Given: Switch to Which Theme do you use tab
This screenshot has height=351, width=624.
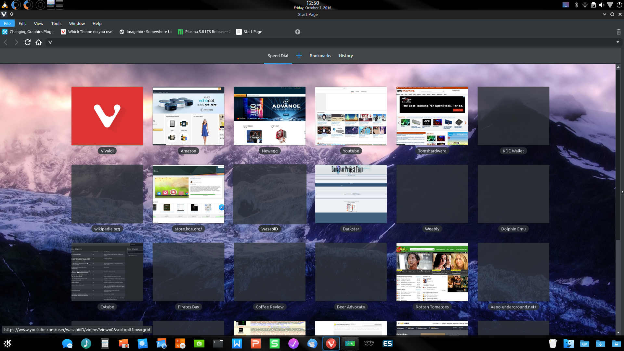Looking at the screenshot, I should coord(87,32).
